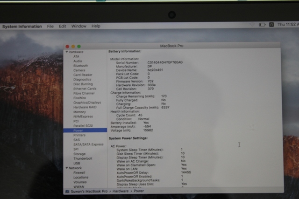Select Disc Burning in the sidebar

(83, 84)
